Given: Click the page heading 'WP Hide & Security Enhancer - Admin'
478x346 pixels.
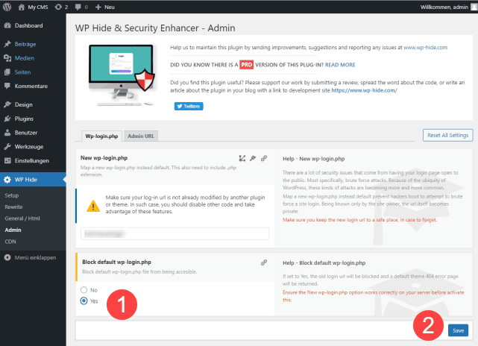Looking at the screenshot, I should coord(155,28).
